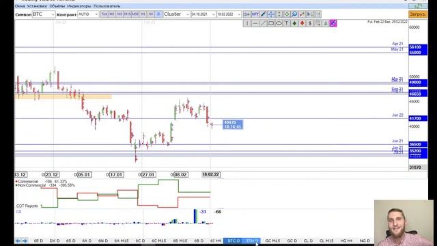Switch to the CL M15 chart tab

tap(326, 241)
